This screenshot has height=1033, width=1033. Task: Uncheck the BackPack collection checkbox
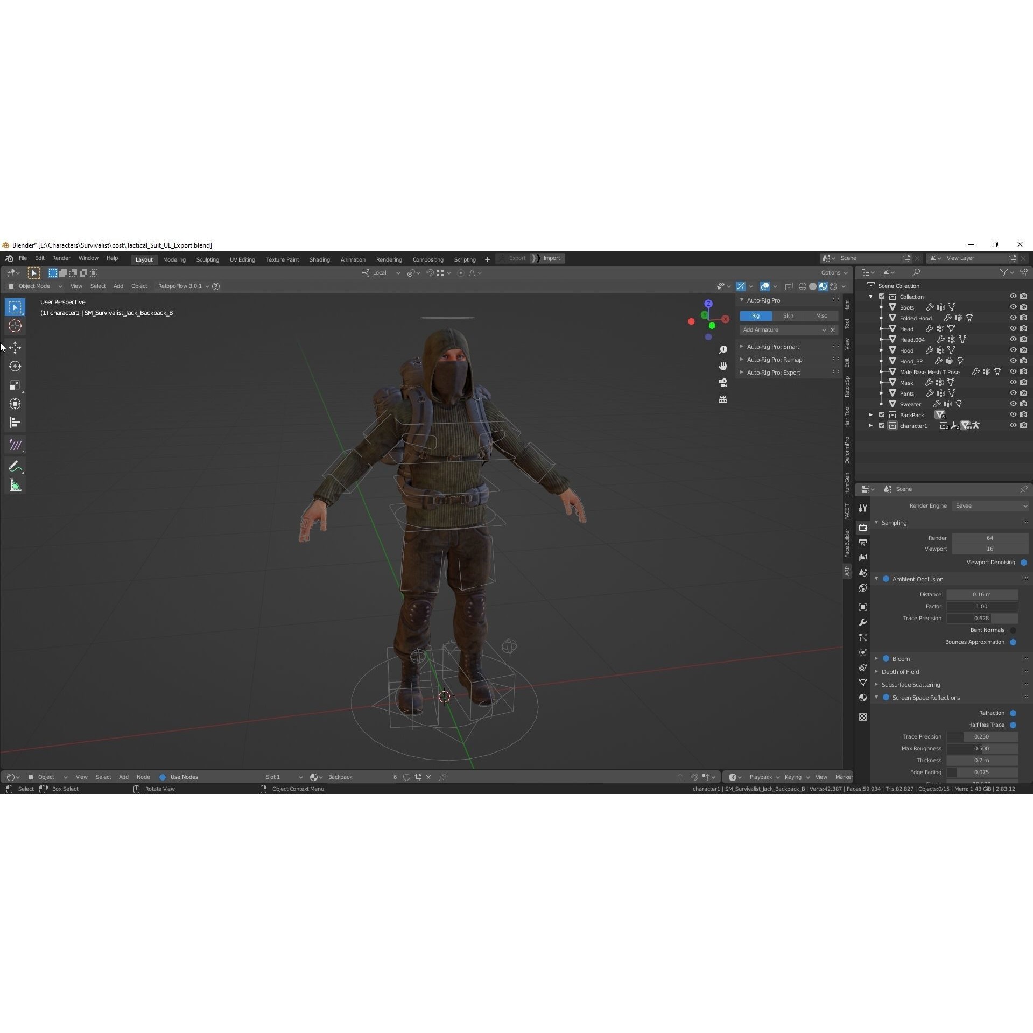(x=882, y=414)
